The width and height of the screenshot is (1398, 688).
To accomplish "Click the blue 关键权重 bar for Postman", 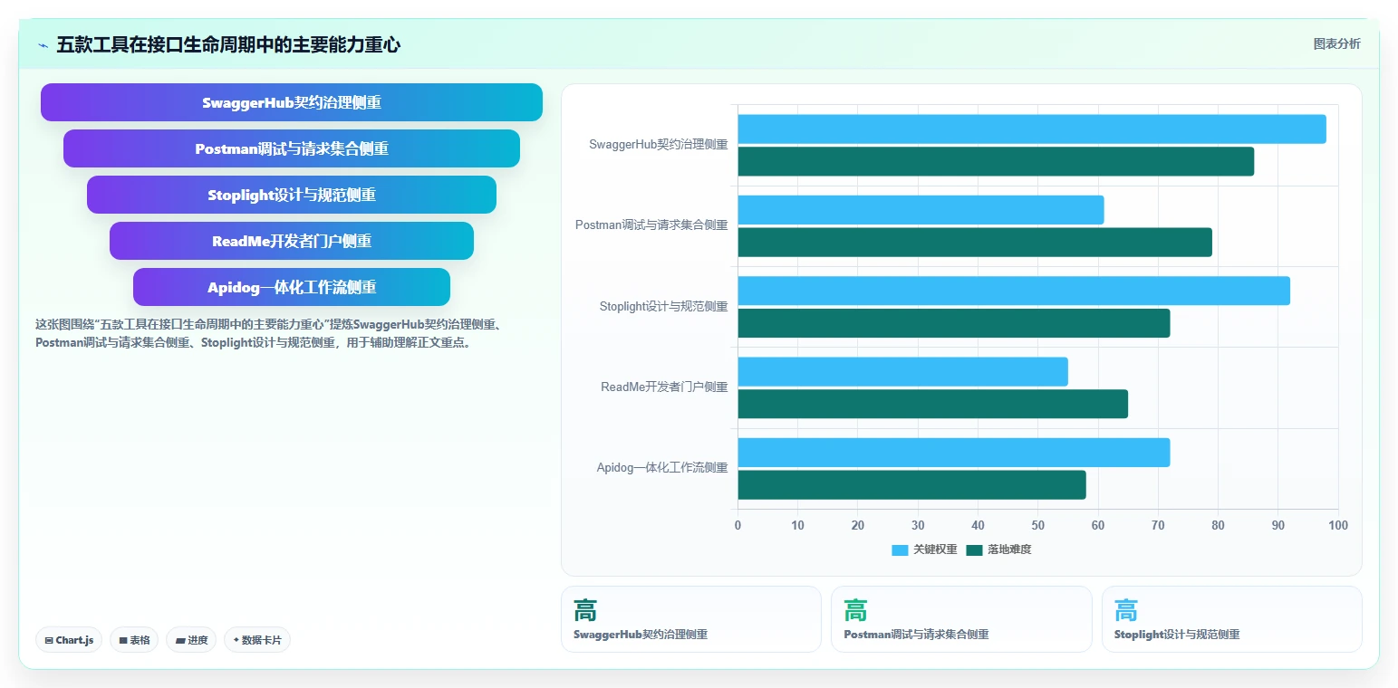I will [921, 210].
